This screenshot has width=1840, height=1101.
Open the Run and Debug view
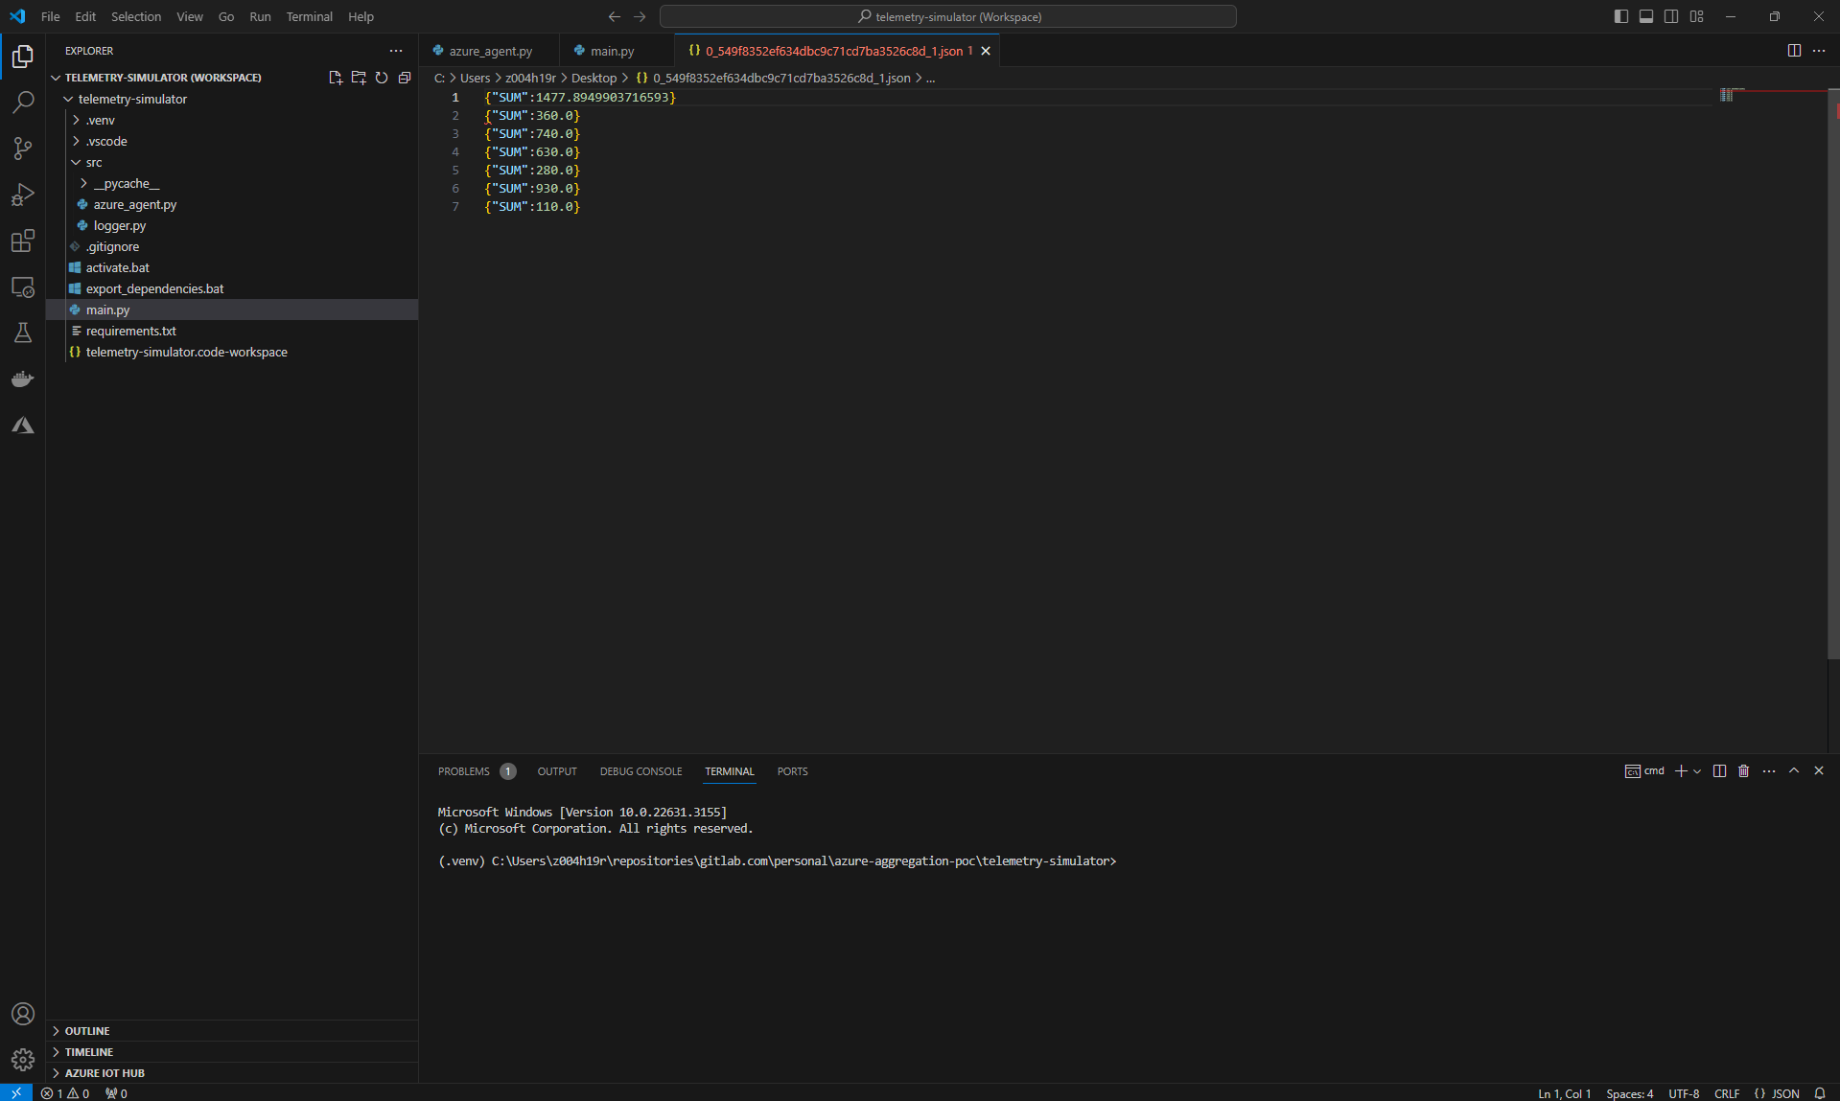22,195
